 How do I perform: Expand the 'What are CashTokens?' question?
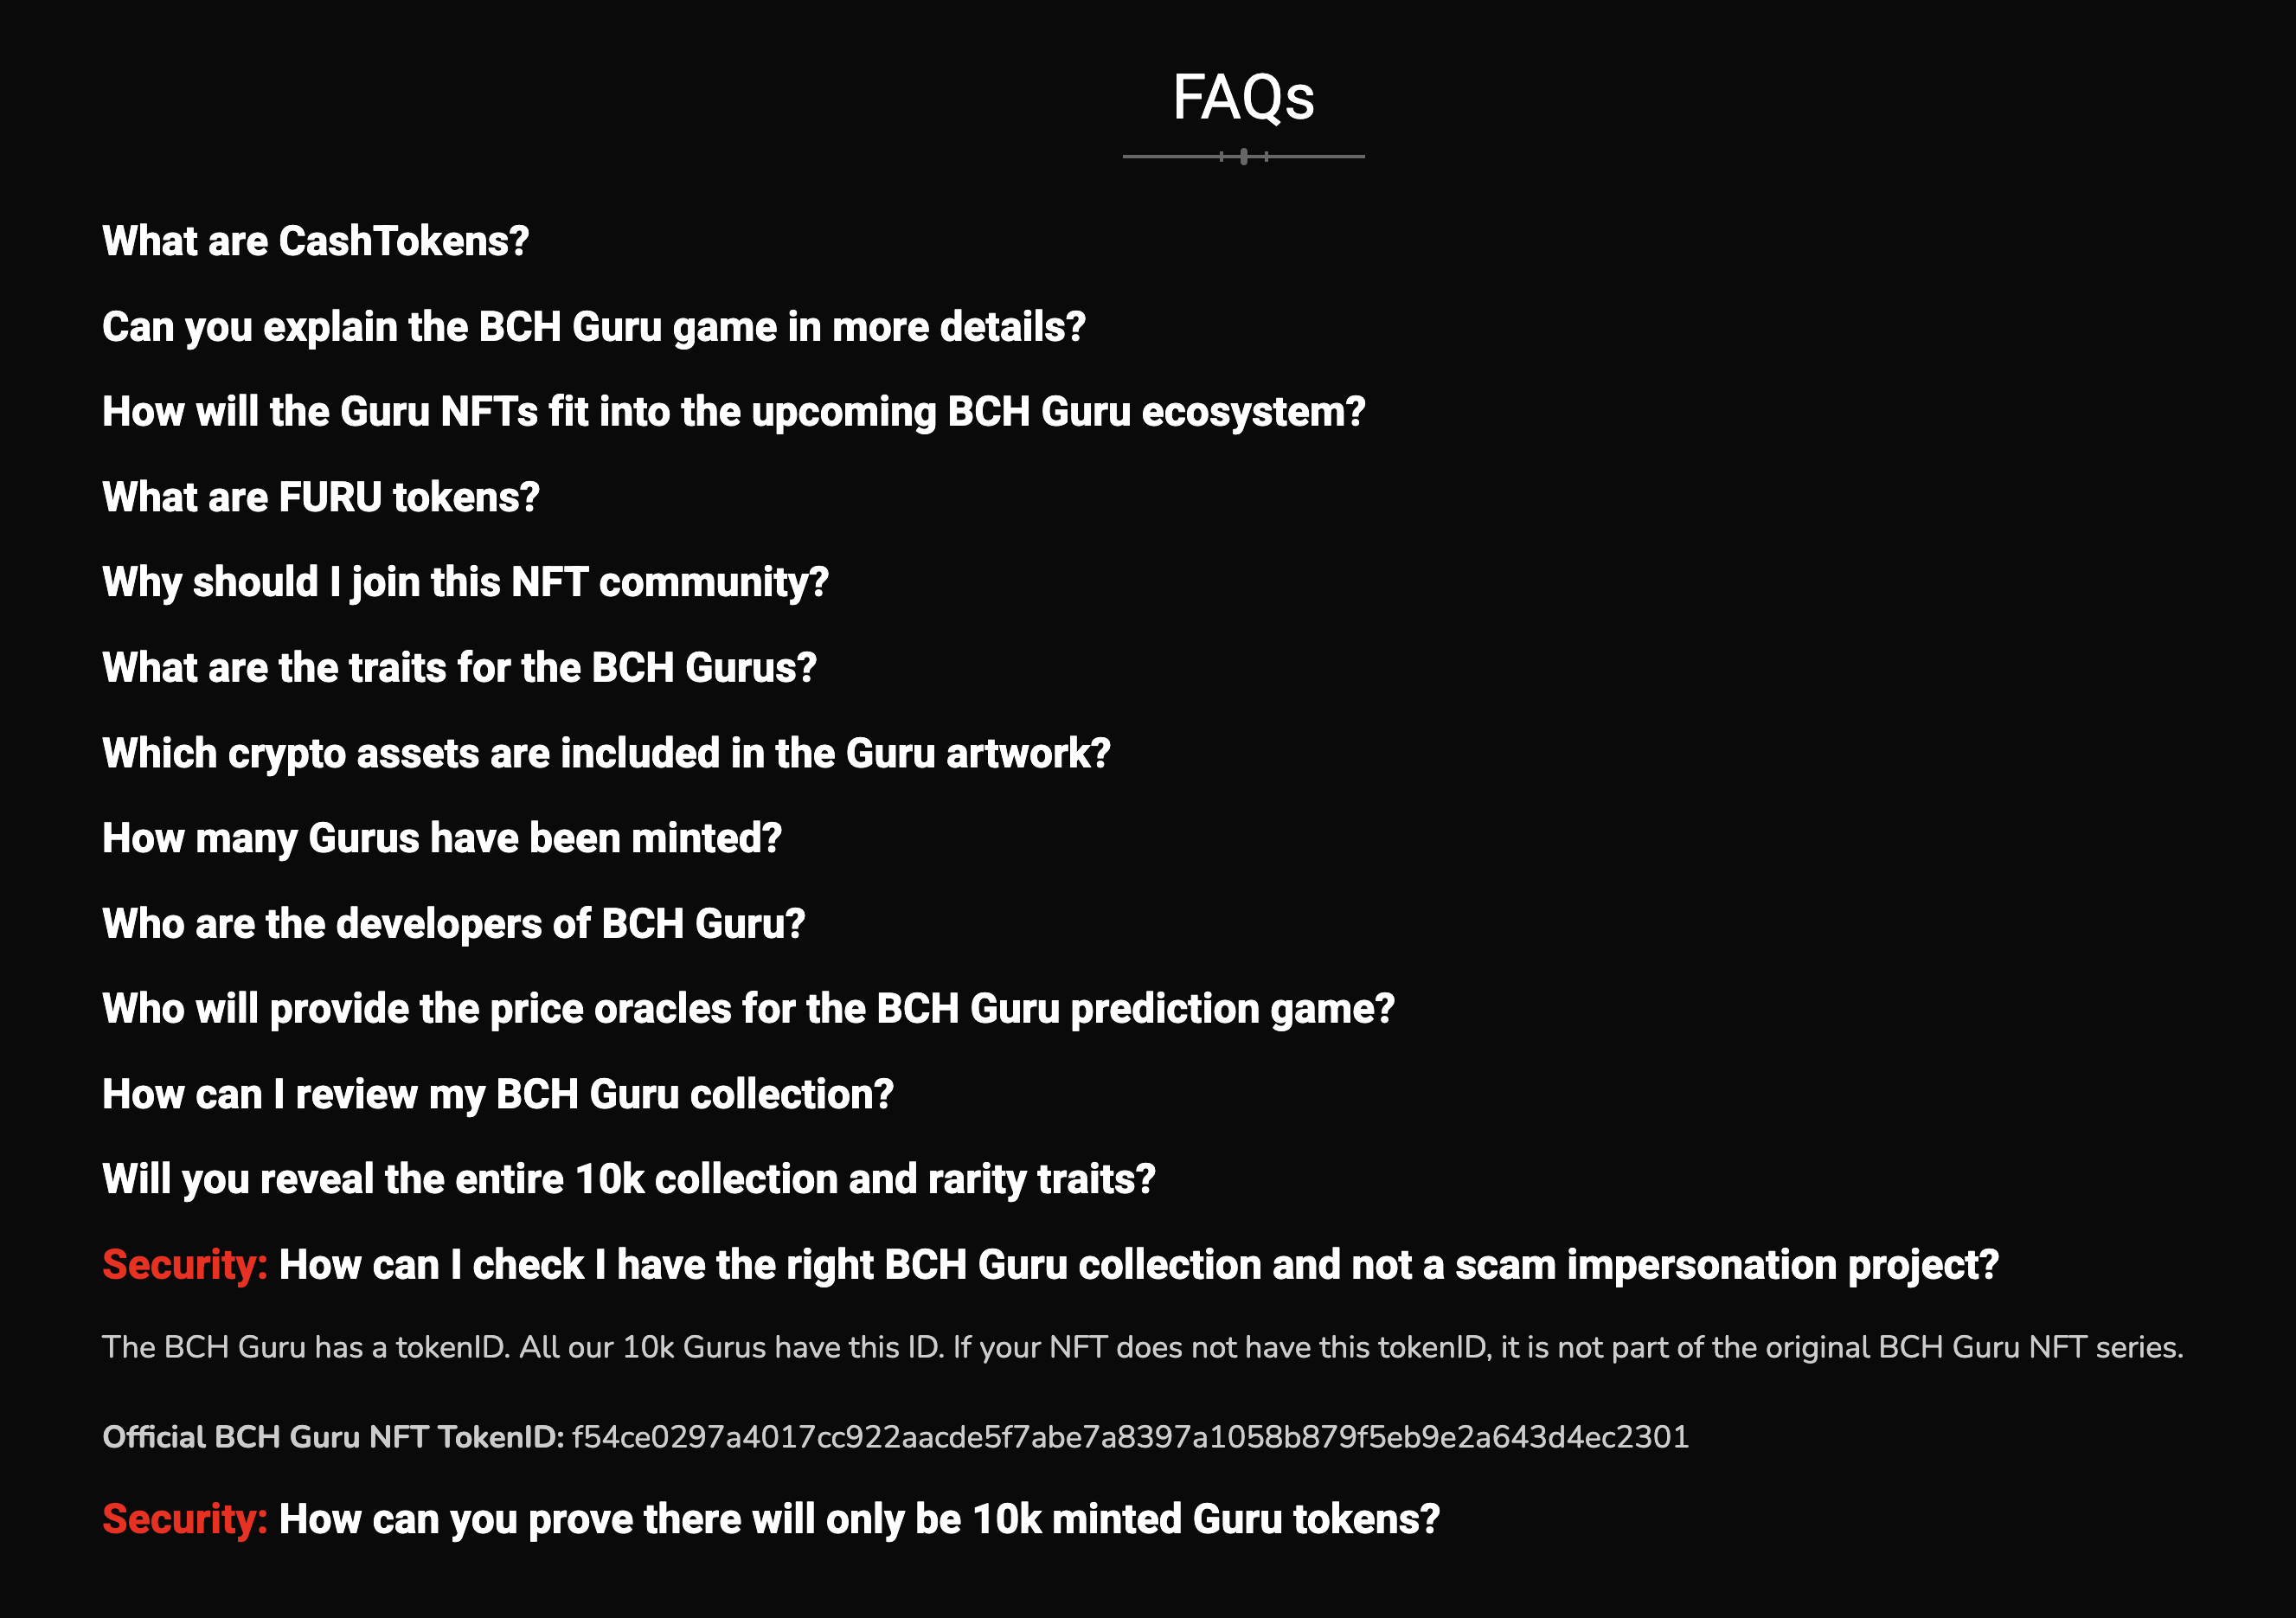coord(315,241)
